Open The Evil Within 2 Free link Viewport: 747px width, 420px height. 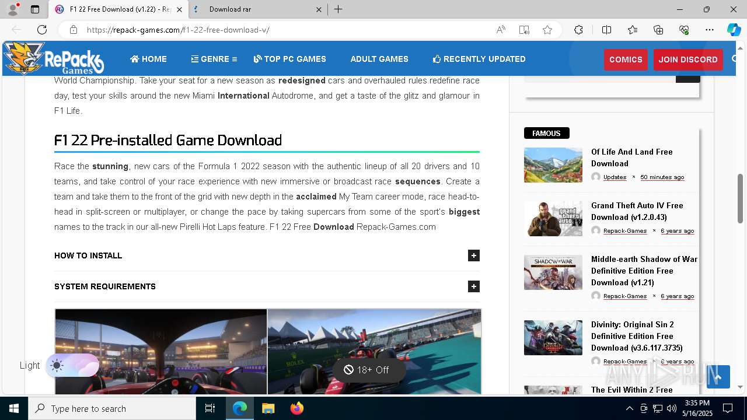pos(632,390)
